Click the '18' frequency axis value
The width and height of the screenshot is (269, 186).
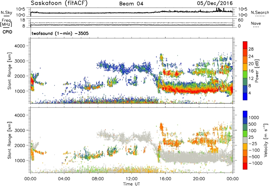point(23,20)
